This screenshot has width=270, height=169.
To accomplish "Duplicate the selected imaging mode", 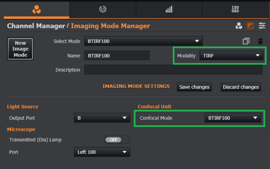I will [x=246, y=41].
